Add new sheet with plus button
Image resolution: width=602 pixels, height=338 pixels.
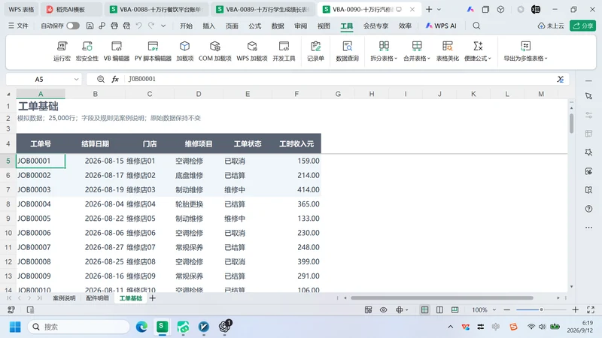point(153,298)
